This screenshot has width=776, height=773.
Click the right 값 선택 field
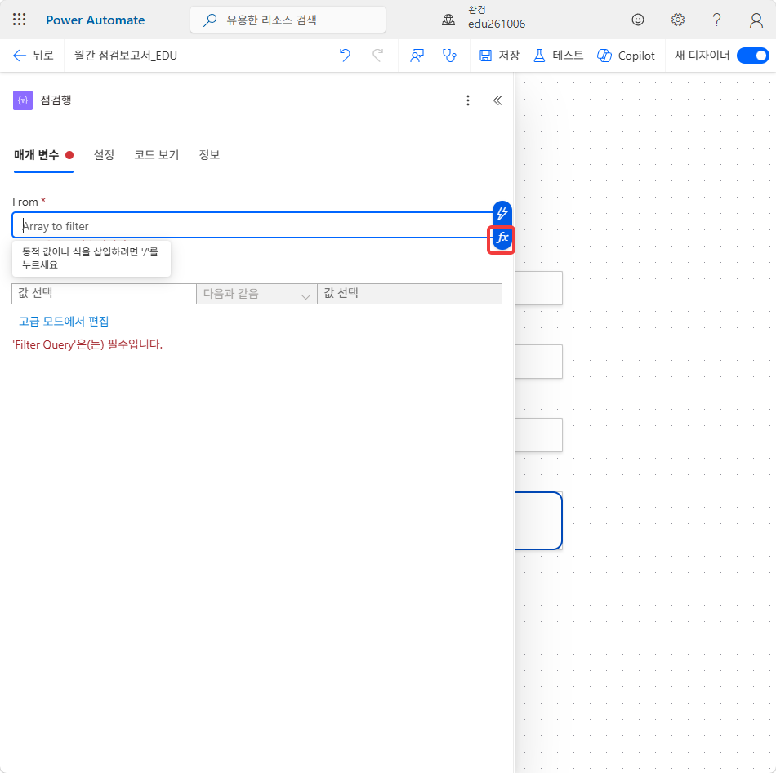click(410, 294)
